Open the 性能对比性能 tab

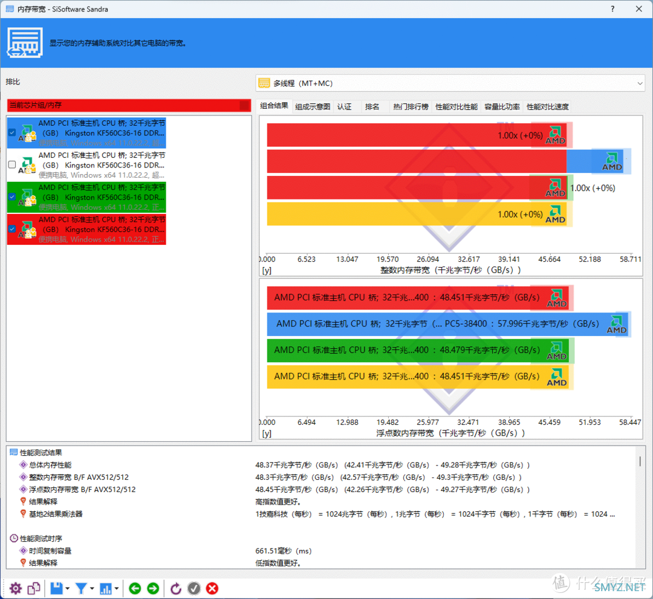pos(456,106)
